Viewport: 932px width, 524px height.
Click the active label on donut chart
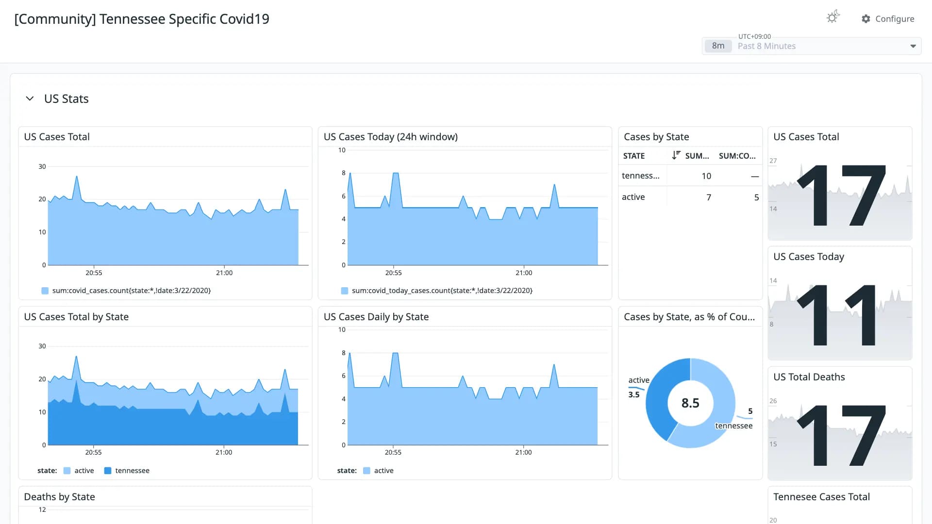click(x=639, y=380)
